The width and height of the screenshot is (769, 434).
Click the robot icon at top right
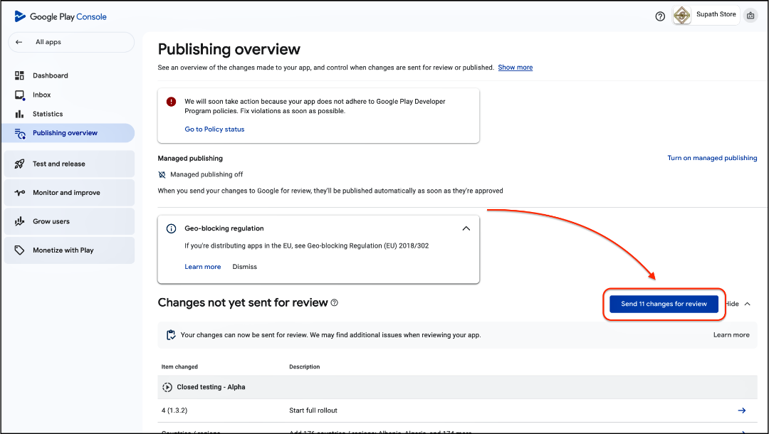(750, 16)
